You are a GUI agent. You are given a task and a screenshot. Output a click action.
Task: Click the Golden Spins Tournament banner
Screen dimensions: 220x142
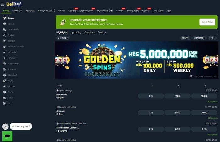pos(136,60)
